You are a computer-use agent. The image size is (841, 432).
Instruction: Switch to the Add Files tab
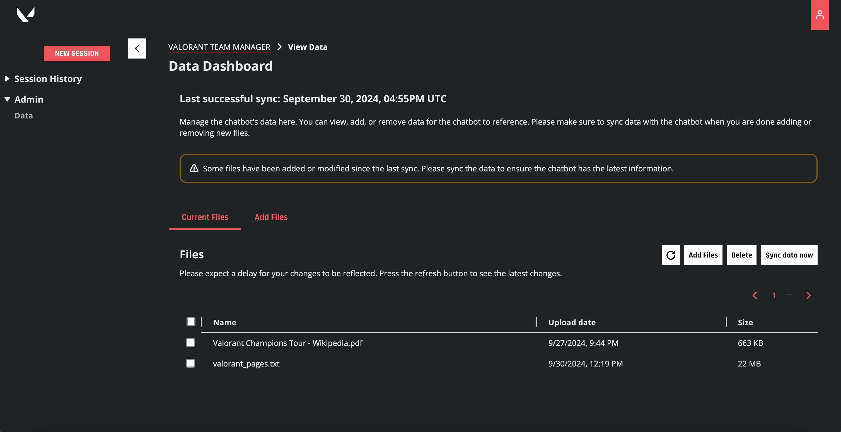pos(271,217)
